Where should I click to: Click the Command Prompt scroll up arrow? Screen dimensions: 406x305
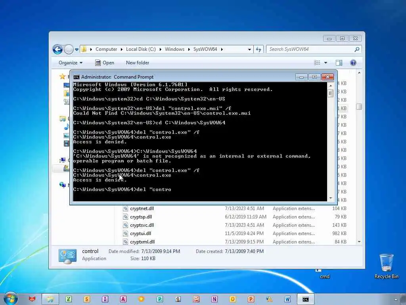coord(330,85)
